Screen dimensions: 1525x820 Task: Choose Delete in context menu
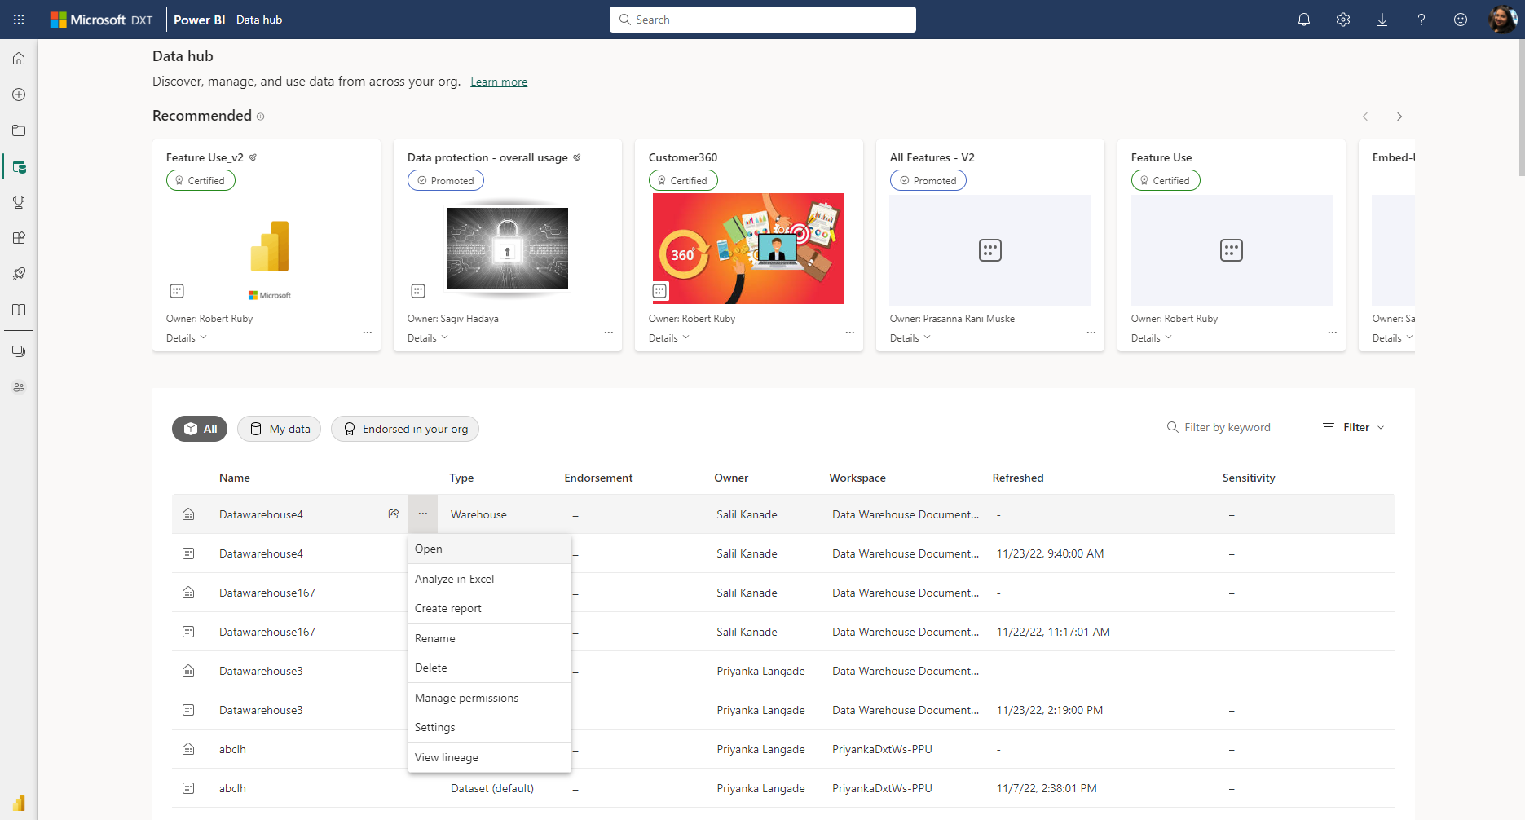pos(489,668)
